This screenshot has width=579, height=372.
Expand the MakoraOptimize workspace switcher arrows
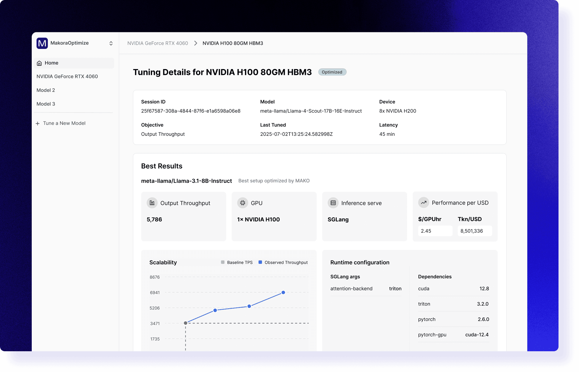111,43
